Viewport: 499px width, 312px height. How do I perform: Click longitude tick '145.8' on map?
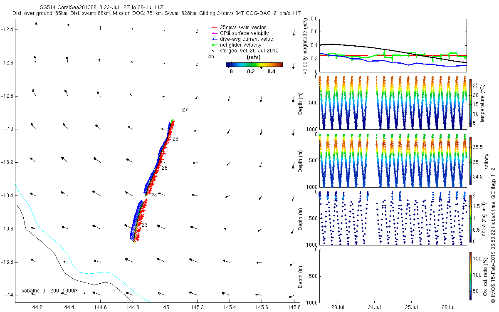[294, 307]
